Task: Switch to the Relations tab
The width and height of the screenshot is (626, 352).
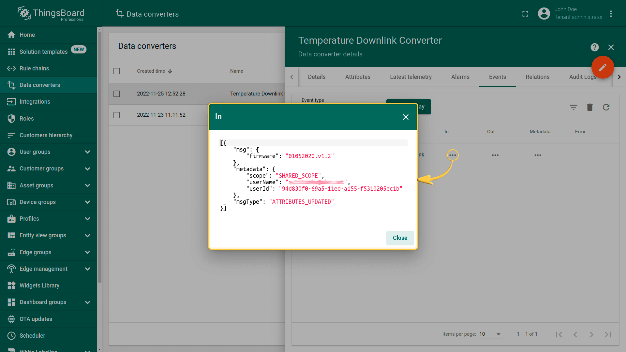Action: pyautogui.click(x=537, y=77)
